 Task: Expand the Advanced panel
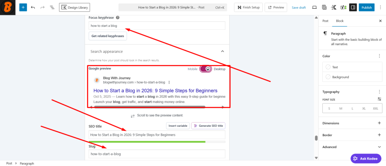[x=352, y=147]
